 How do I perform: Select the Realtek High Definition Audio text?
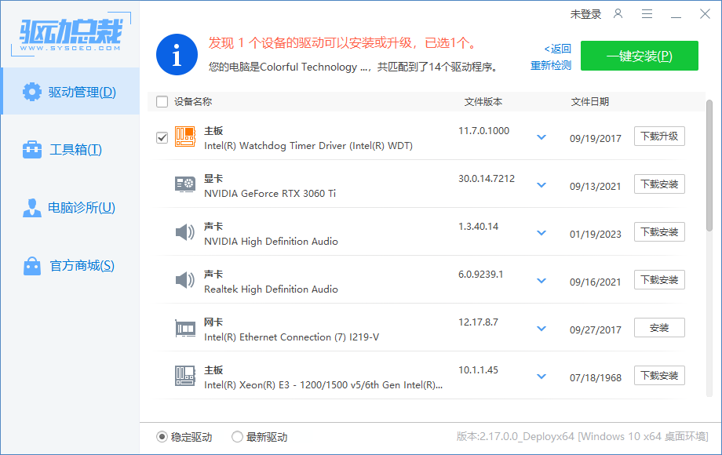coord(271,289)
